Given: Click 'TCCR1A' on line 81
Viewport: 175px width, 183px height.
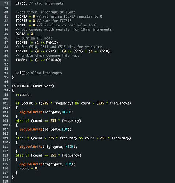Looking at the screenshot, I should point(21,16).
